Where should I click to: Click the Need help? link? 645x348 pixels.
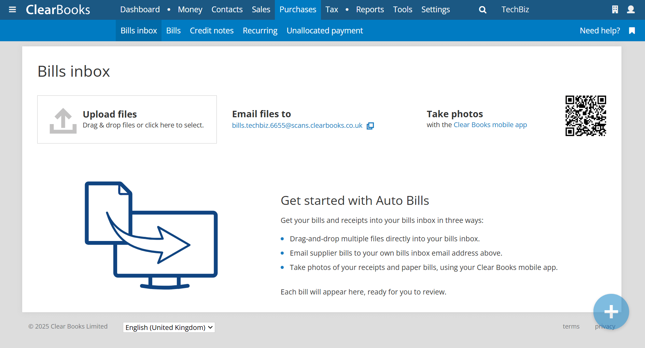coord(600,31)
